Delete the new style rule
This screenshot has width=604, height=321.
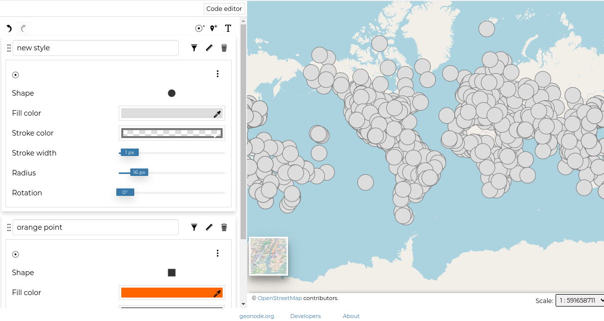224,48
